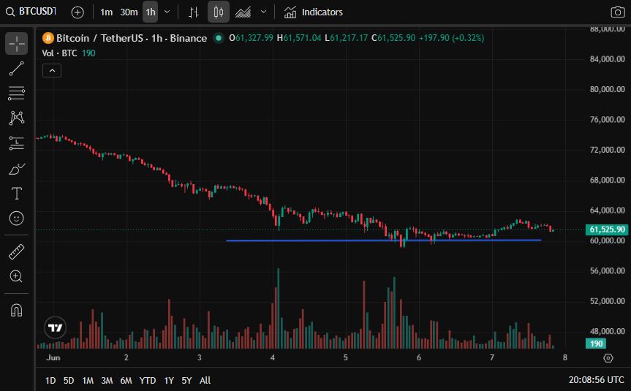Click the 72,000.00 price axis label

pos(608,150)
